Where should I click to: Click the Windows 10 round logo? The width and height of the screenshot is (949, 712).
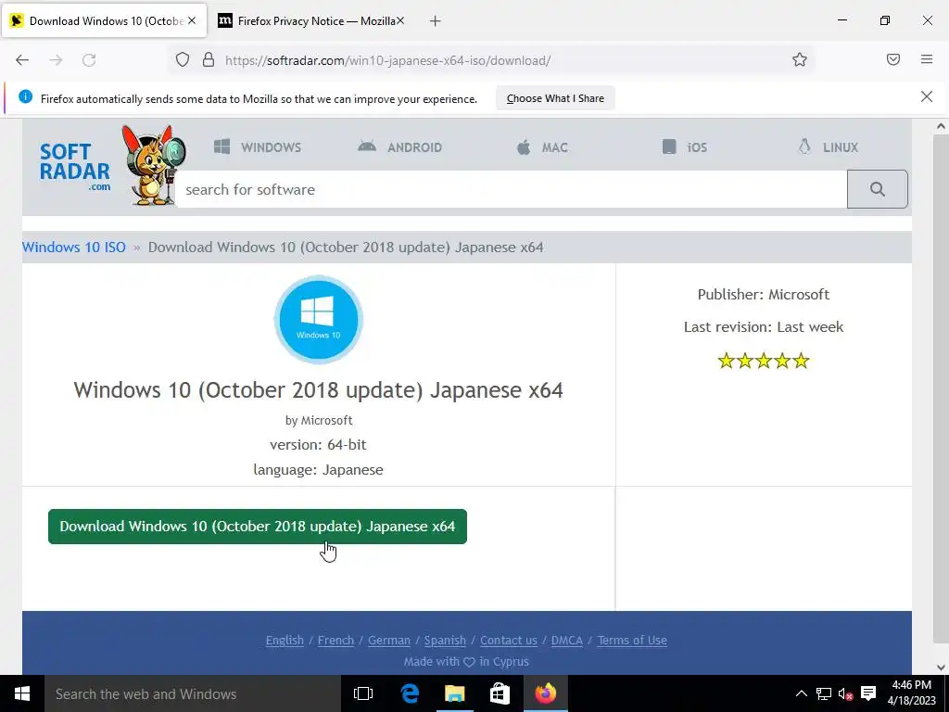click(319, 320)
